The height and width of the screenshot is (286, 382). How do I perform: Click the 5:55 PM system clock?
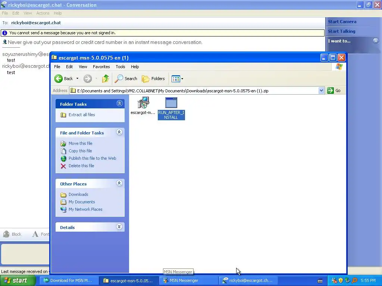click(368, 280)
